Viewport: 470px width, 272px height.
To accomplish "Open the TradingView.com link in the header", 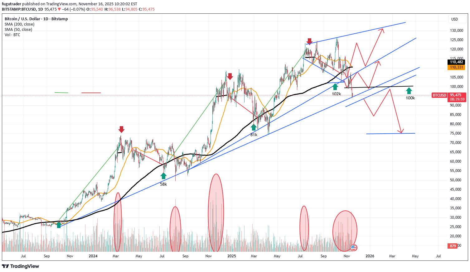I will pyautogui.click(x=56, y=4).
